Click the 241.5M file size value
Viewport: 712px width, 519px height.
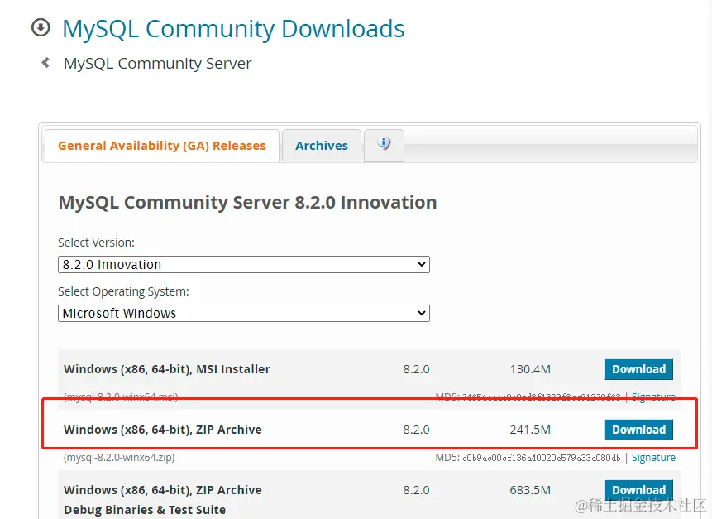[x=530, y=430]
